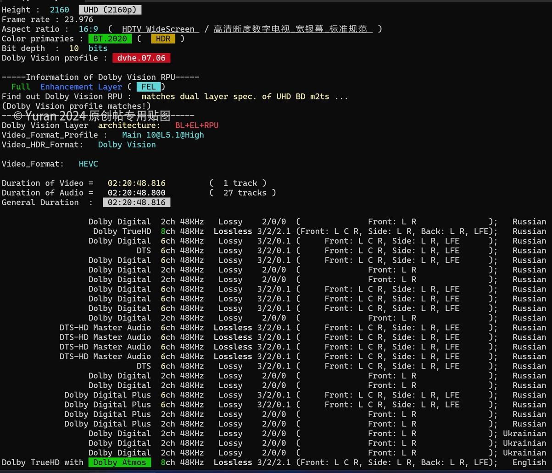Screen dimensions: 552x473
Task: Select the Dolby Vision value of Video_HDR_Format
Action: [127, 144]
